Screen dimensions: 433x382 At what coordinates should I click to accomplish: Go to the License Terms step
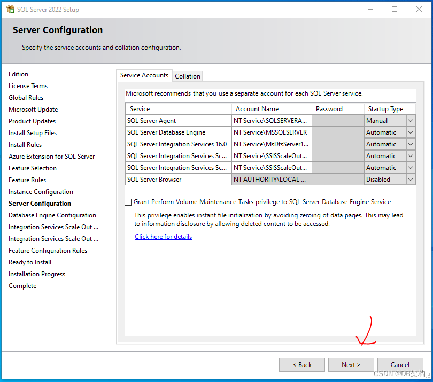(28, 85)
